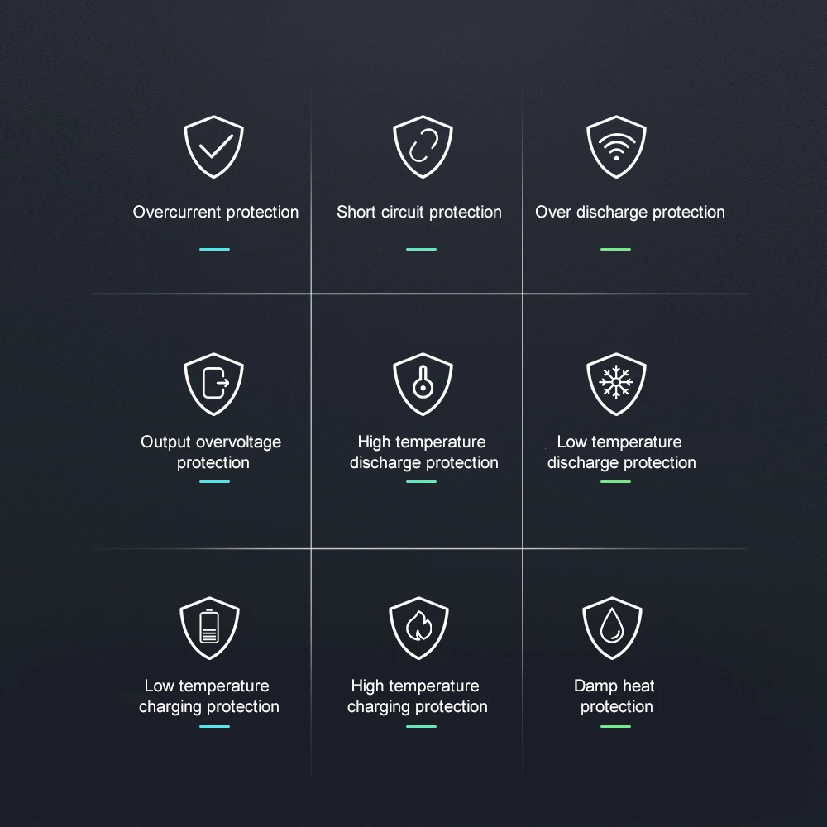Click the blue bar under Overcurrent protection
Image resolution: width=827 pixels, height=827 pixels.
tap(214, 249)
